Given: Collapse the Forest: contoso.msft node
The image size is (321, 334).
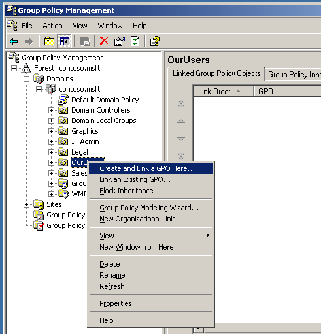Looking at the screenshot, I should [14, 69].
